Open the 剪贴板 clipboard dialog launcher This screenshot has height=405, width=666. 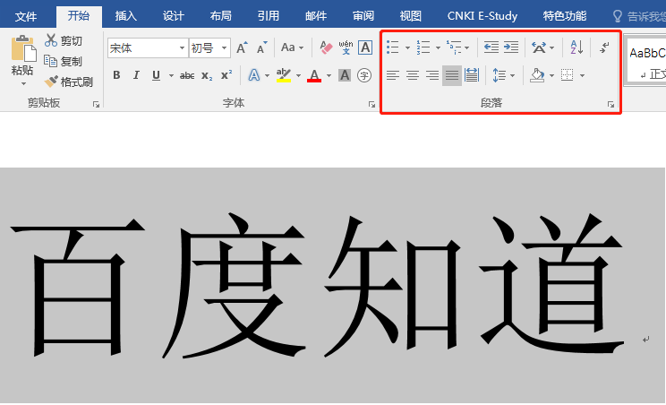pyautogui.click(x=96, y=104)
